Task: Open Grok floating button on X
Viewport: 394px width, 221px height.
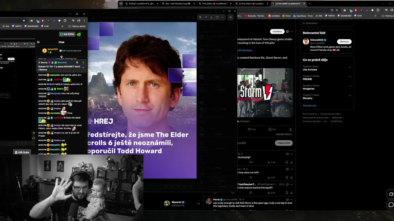Action: pos(391,194)
